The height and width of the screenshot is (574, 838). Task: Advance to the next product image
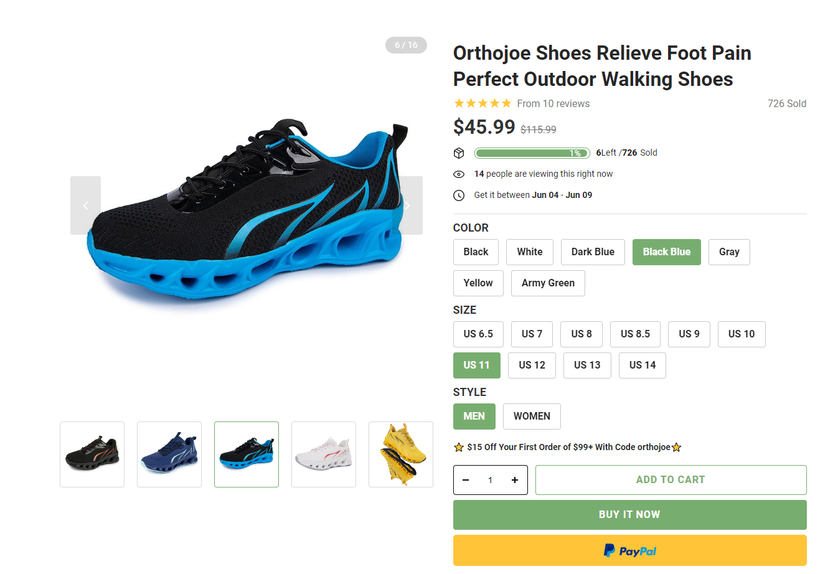coord(408,205)
